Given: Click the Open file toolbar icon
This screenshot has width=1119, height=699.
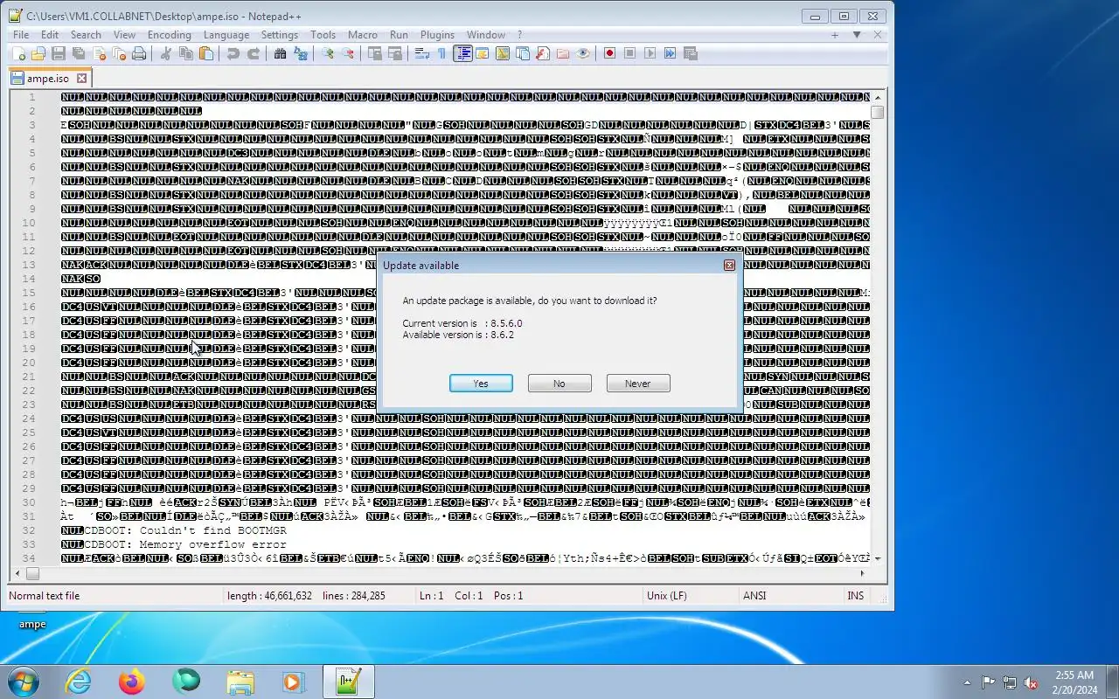Looking at the screenshot, I should 38,53.
